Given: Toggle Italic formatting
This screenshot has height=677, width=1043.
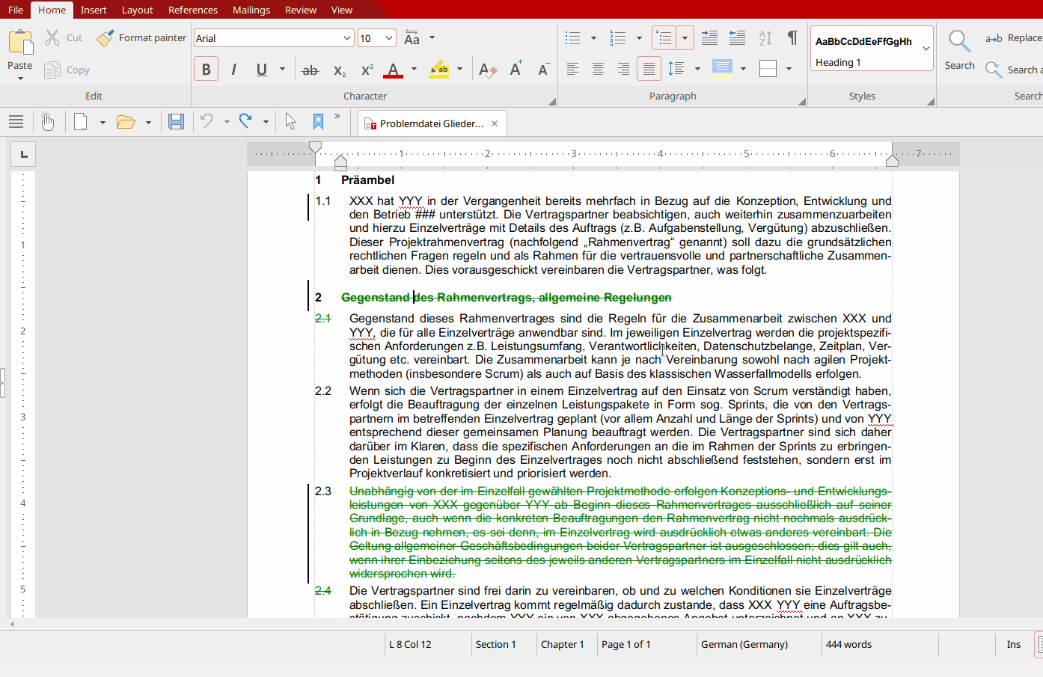Looking at the screenshot, I should [x=234, y=70].
